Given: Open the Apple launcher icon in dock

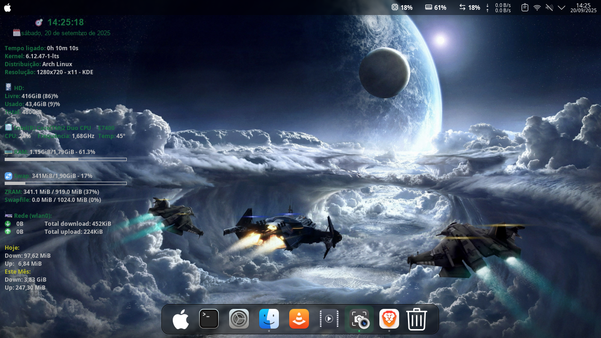Looking at the screenshot, I should coord(181,319).
